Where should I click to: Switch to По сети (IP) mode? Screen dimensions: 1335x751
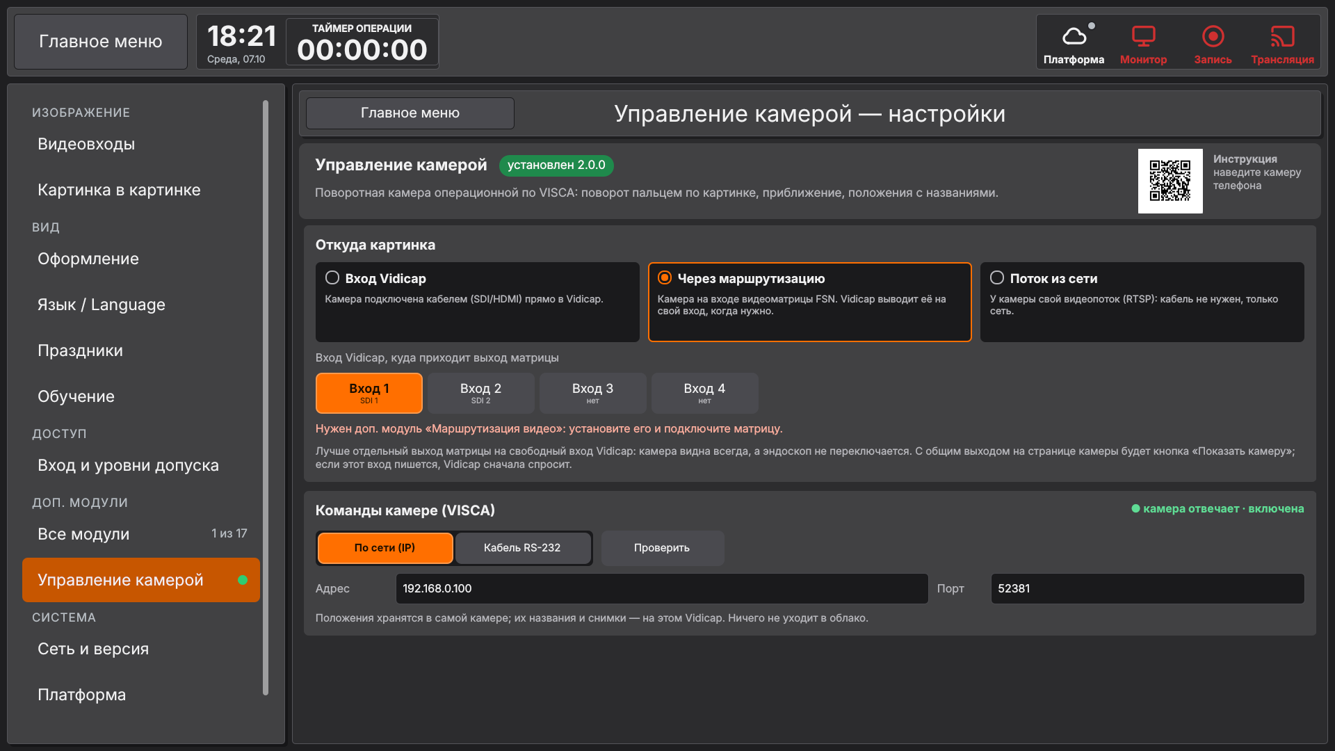[x=385, y=548]
